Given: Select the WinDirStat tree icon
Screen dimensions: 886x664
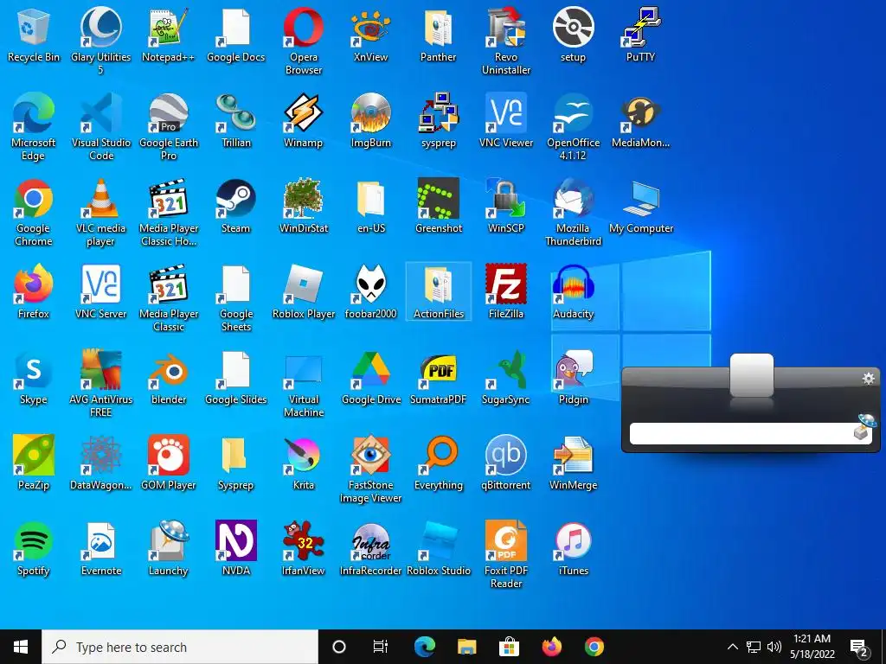Looking at the screenshot, I should click(304, 207).
